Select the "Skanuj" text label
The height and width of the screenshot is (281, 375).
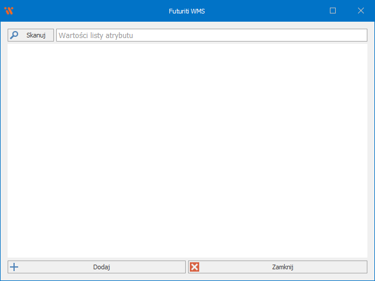[x=36, y=35]
